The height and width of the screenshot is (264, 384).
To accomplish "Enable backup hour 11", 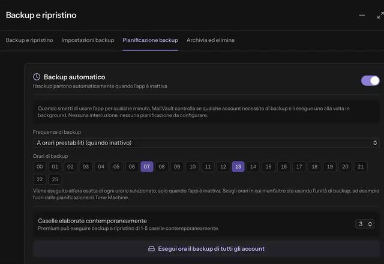I will pos(208,167).
